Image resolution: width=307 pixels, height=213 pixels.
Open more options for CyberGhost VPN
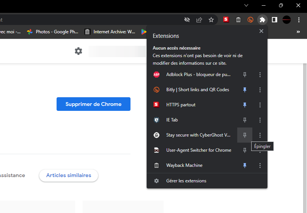pos(260,135)
